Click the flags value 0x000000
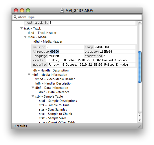 tap(102, 47)
